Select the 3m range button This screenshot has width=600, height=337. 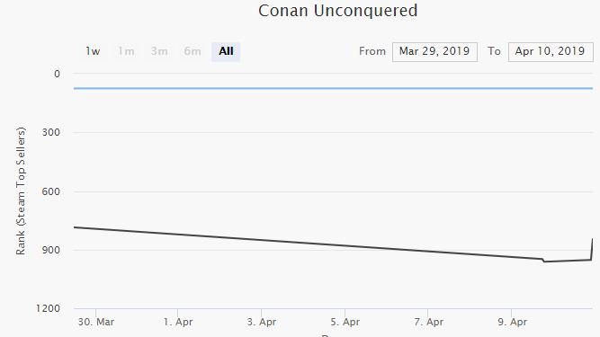(x=159, y=51)
